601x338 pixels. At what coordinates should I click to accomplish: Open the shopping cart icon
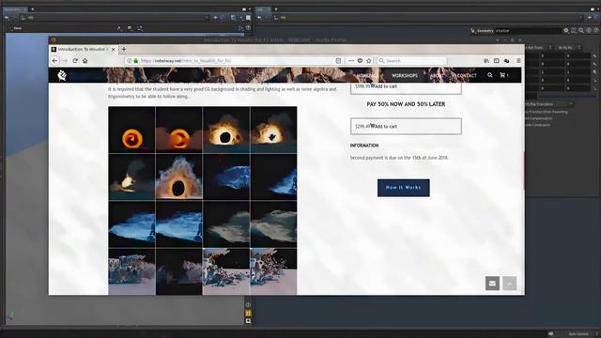(x=502, y=75)
